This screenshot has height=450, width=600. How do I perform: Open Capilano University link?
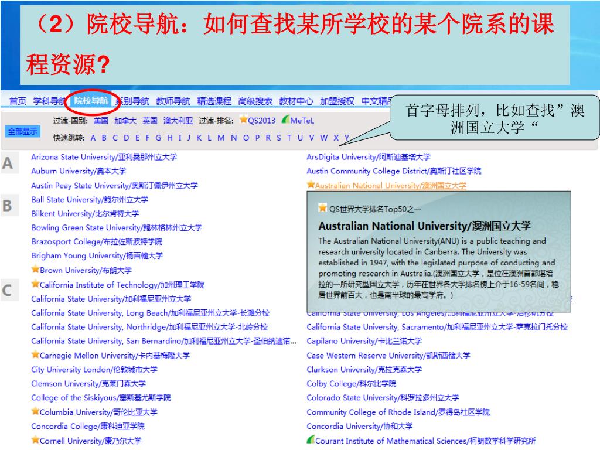click(x=364, y=341)
